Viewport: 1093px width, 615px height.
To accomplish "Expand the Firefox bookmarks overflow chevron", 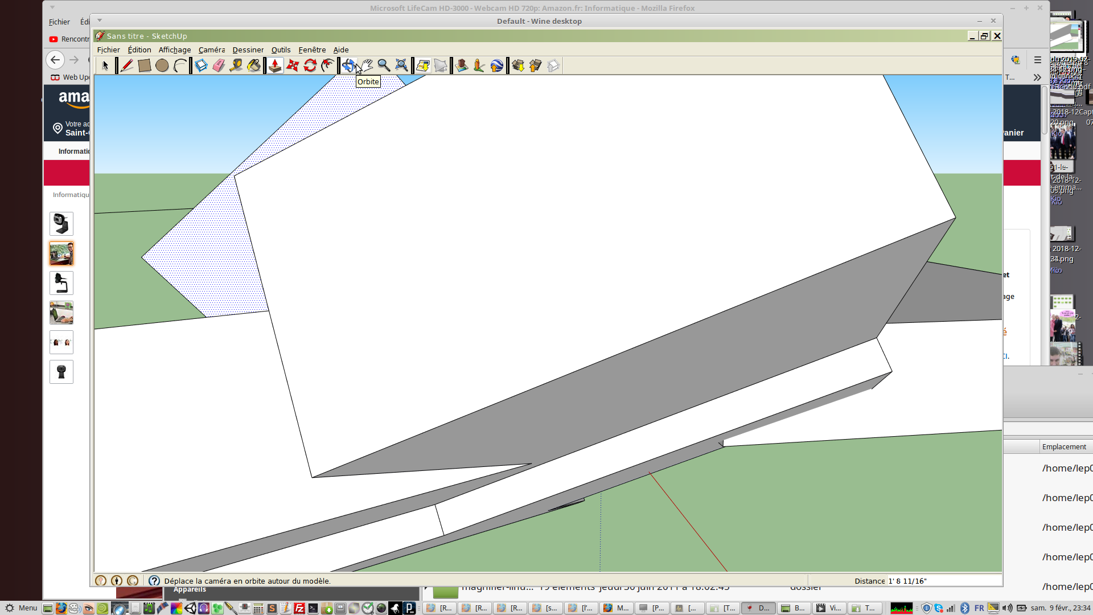I will (x=1037, y=77).
